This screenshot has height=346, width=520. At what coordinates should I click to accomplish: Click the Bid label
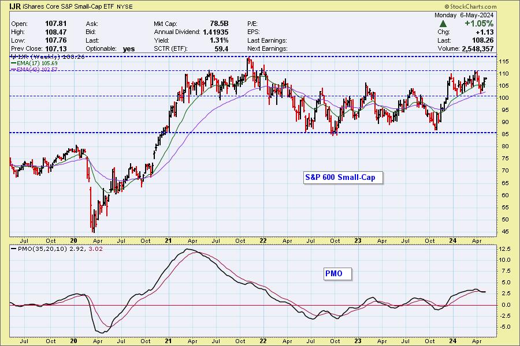pyautogui.click(x=91, y=32)
